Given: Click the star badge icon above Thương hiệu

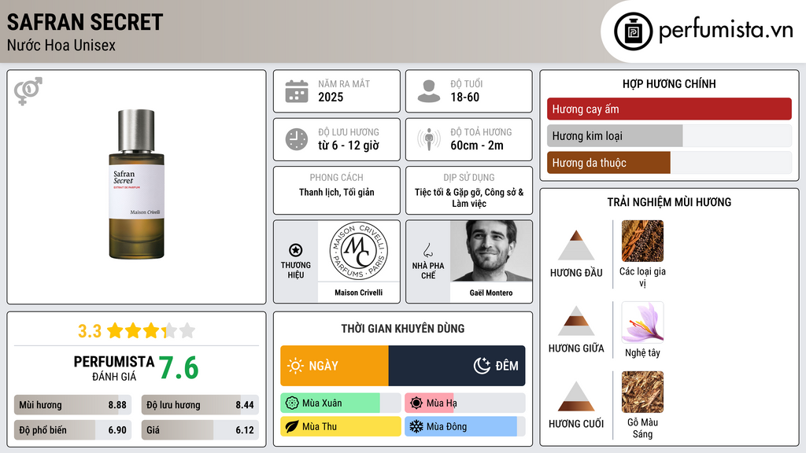Looking at the screenshot, I should (296, 250).
